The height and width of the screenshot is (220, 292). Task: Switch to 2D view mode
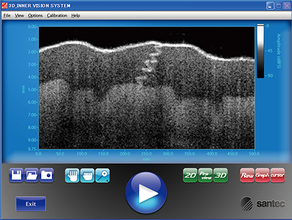[190, 175]
